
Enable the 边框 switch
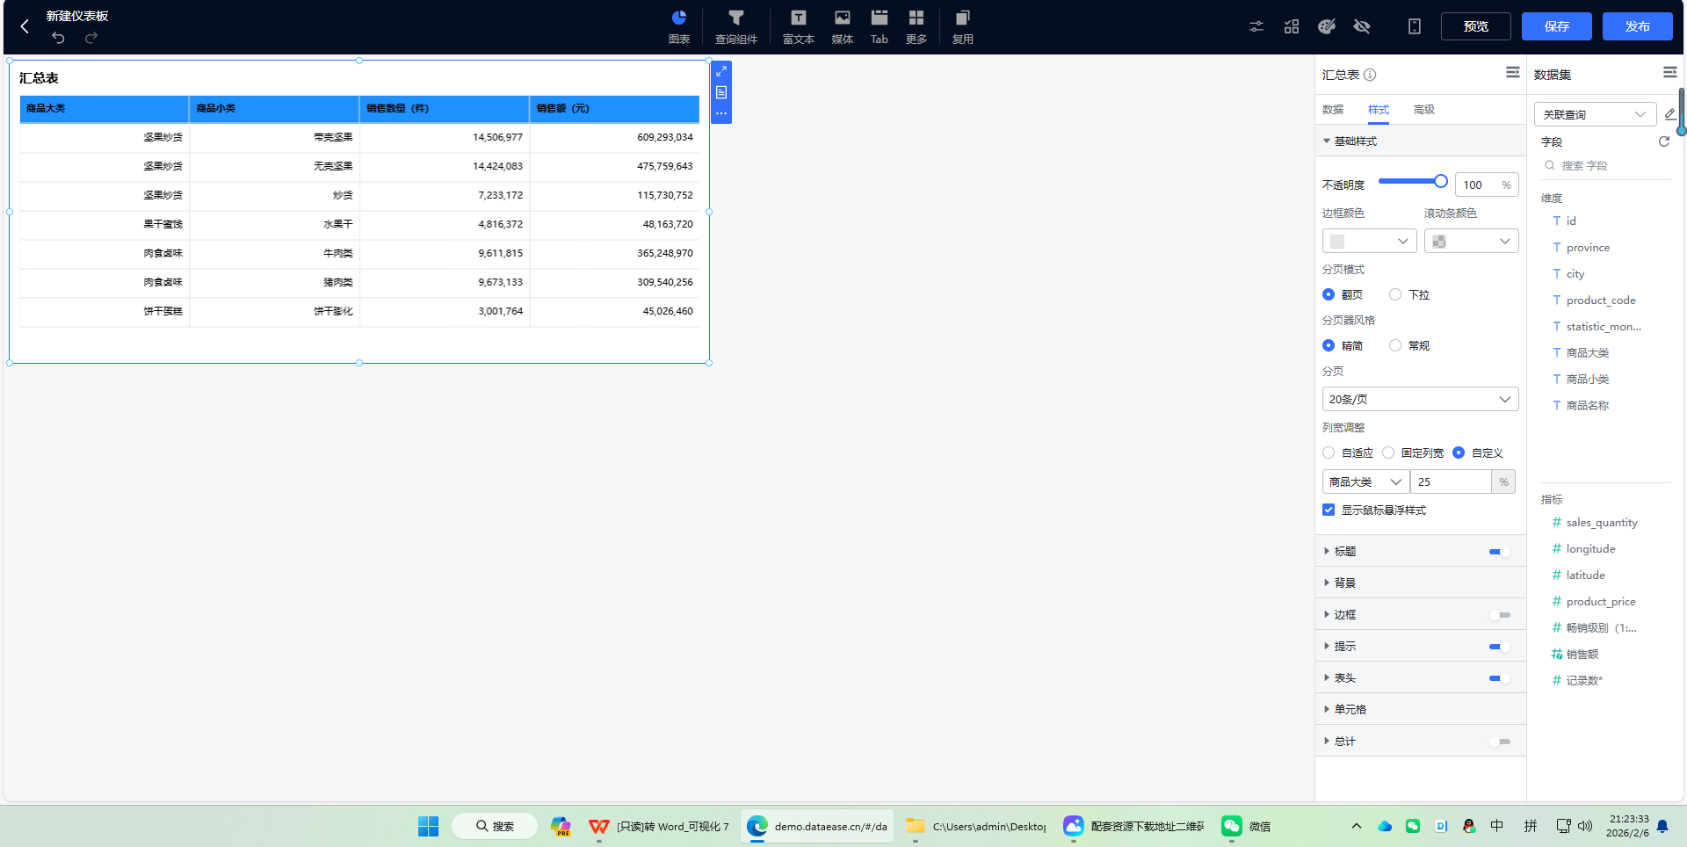pyautogui.click(x=1500, y=615)
